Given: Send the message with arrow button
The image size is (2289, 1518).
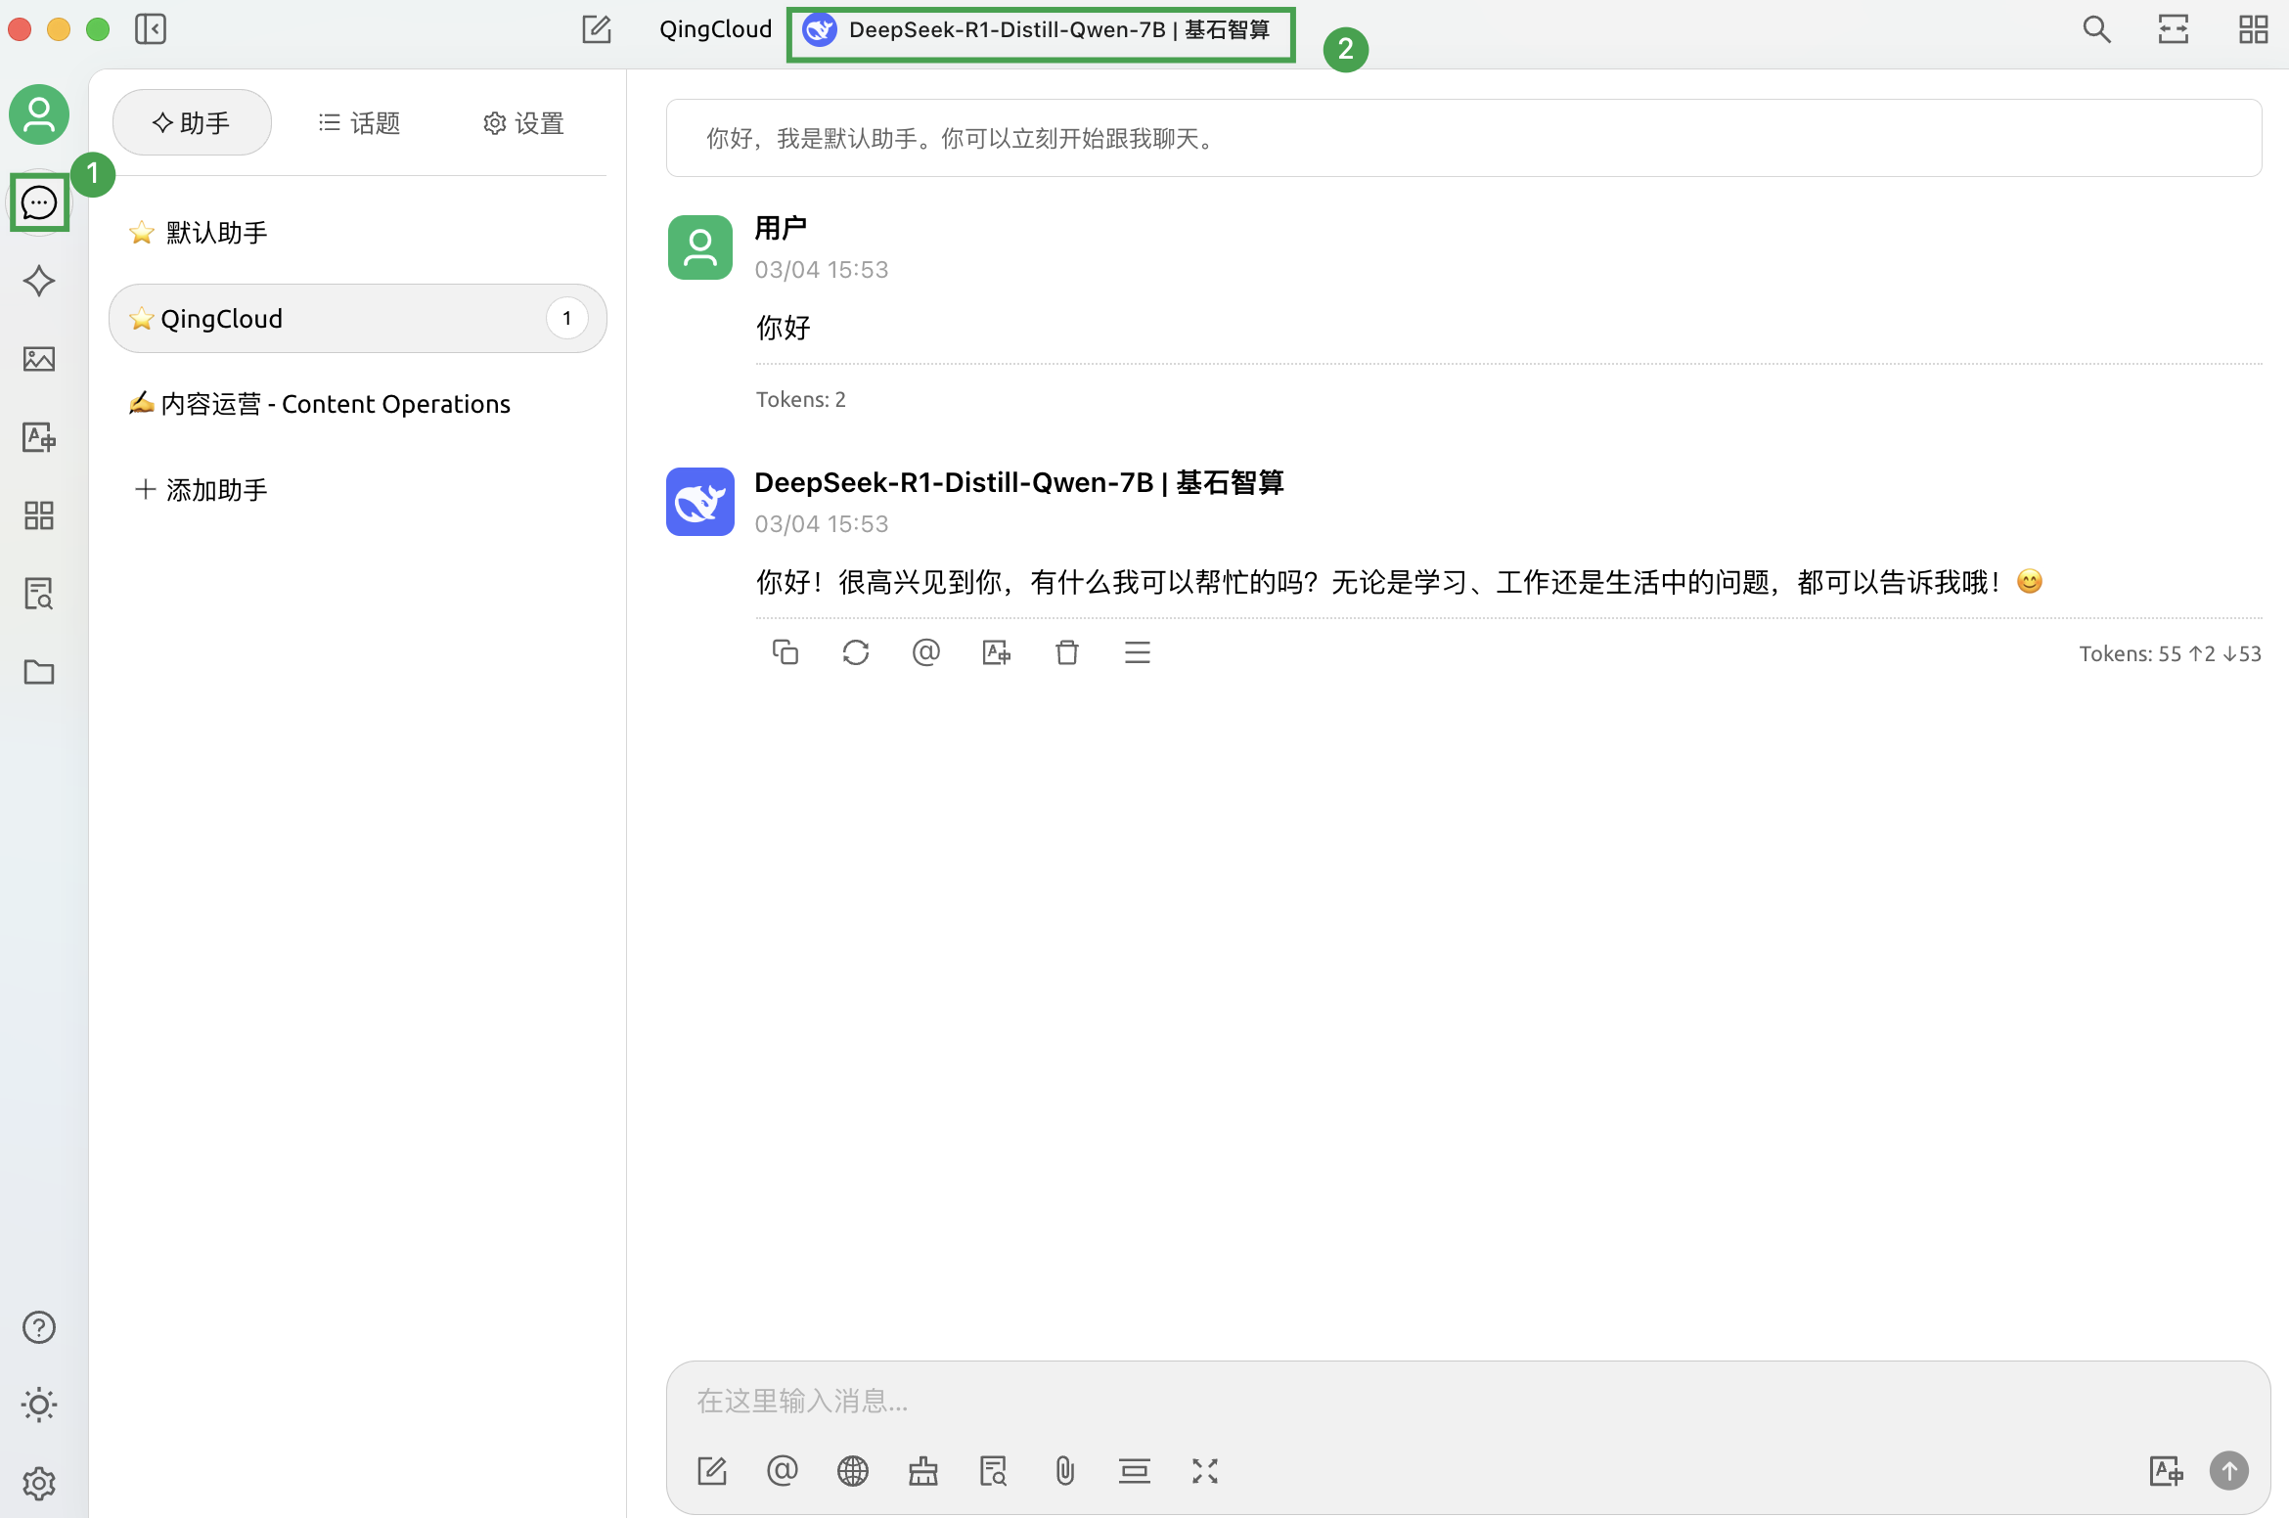Looking at the screenshot, I should [x=2229, y=1471].
